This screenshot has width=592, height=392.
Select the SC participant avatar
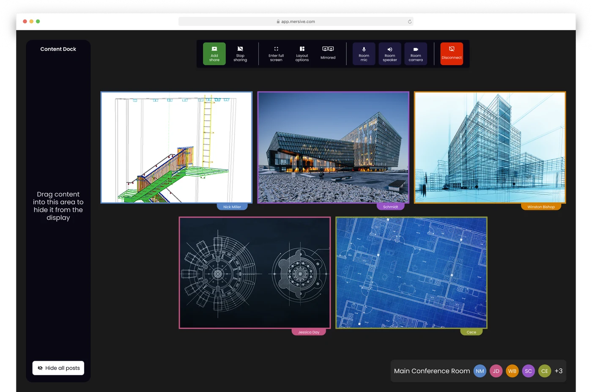(x=529, y=371)
